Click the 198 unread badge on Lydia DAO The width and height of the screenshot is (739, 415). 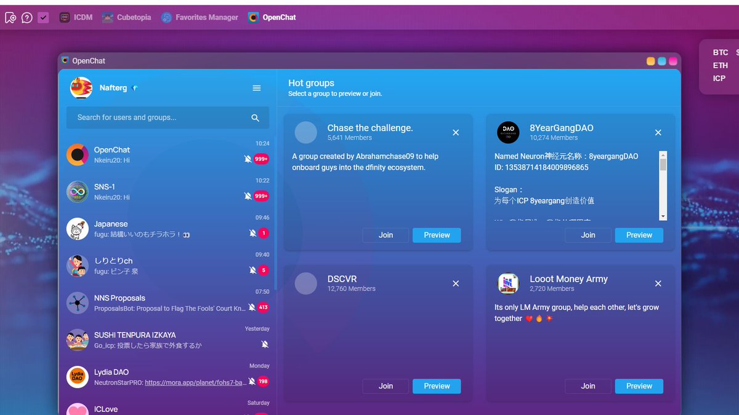[264, 381]
